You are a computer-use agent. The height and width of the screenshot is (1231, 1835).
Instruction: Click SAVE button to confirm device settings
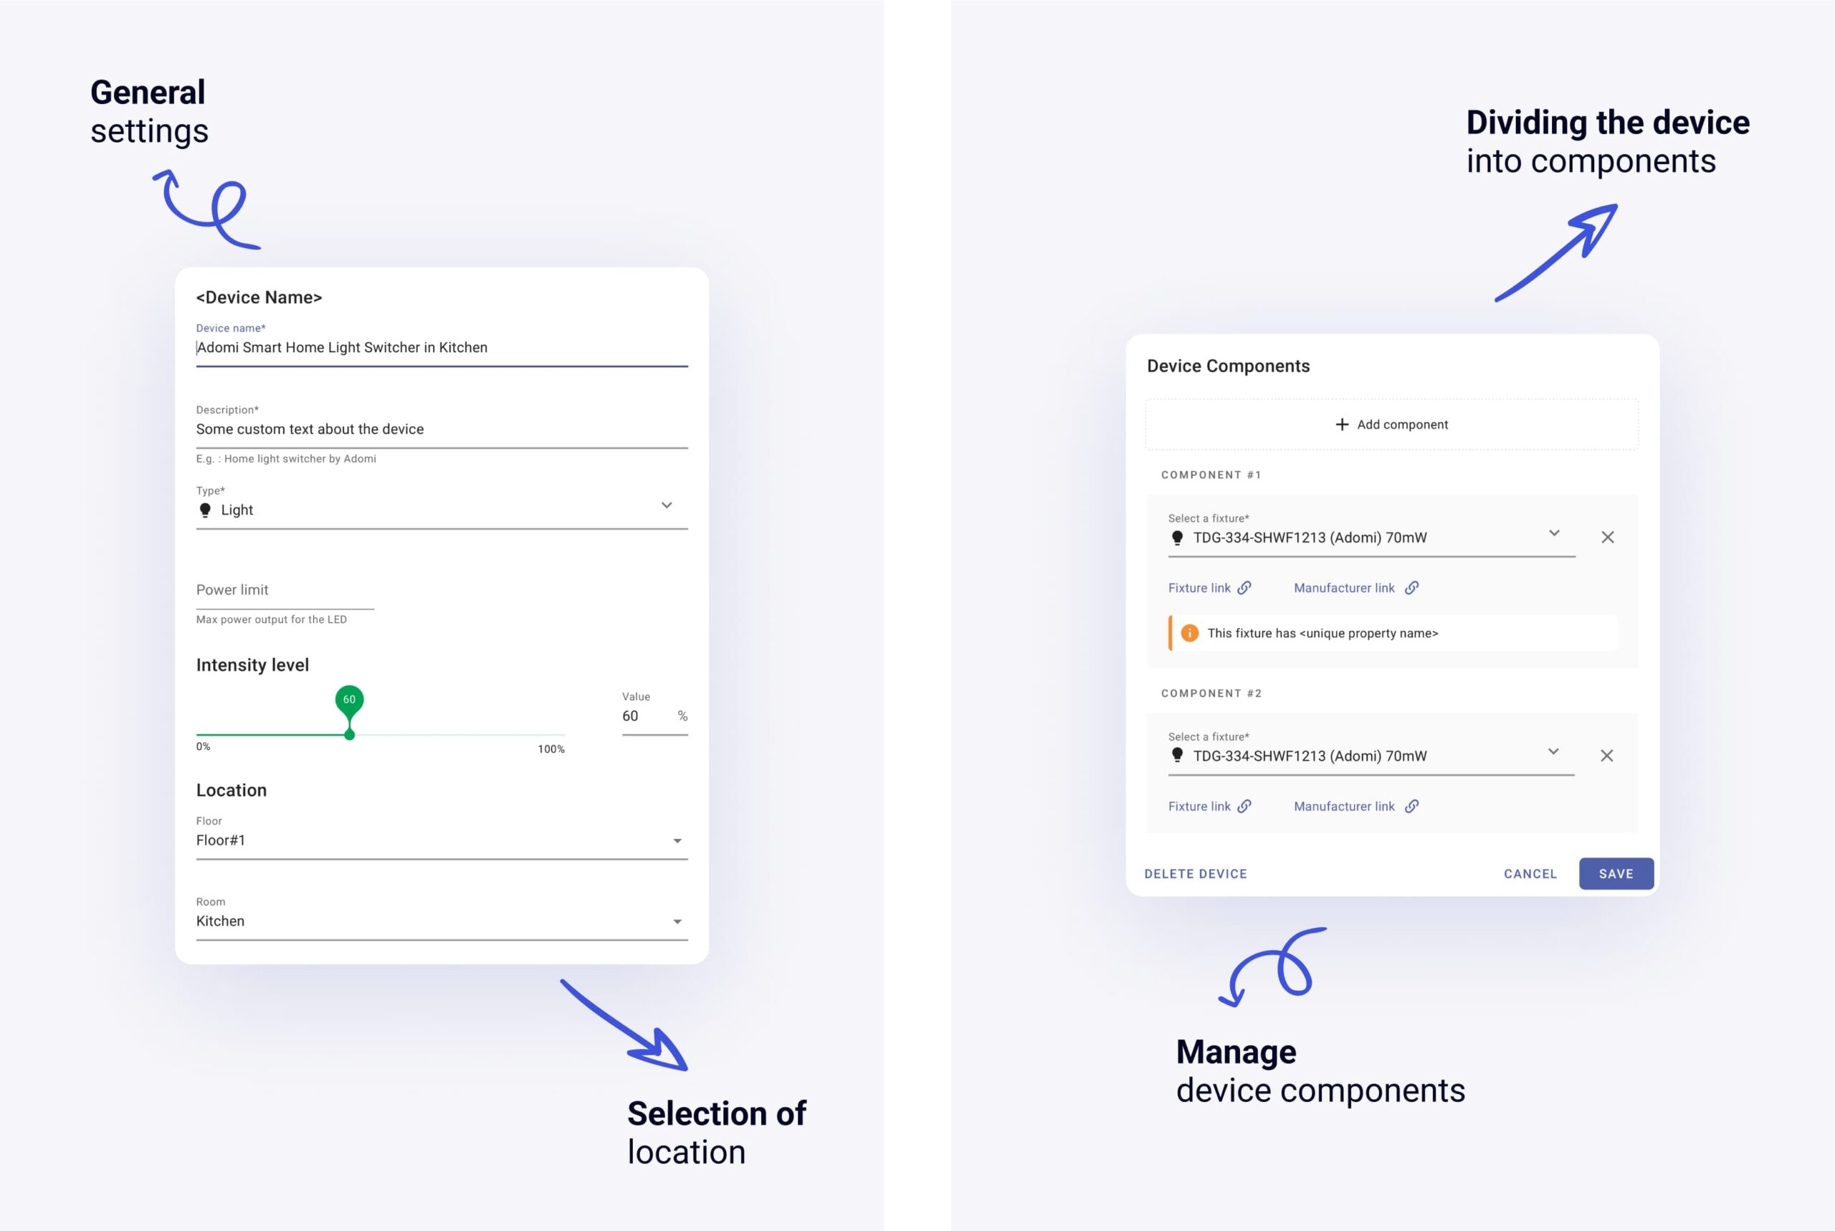1615,874
